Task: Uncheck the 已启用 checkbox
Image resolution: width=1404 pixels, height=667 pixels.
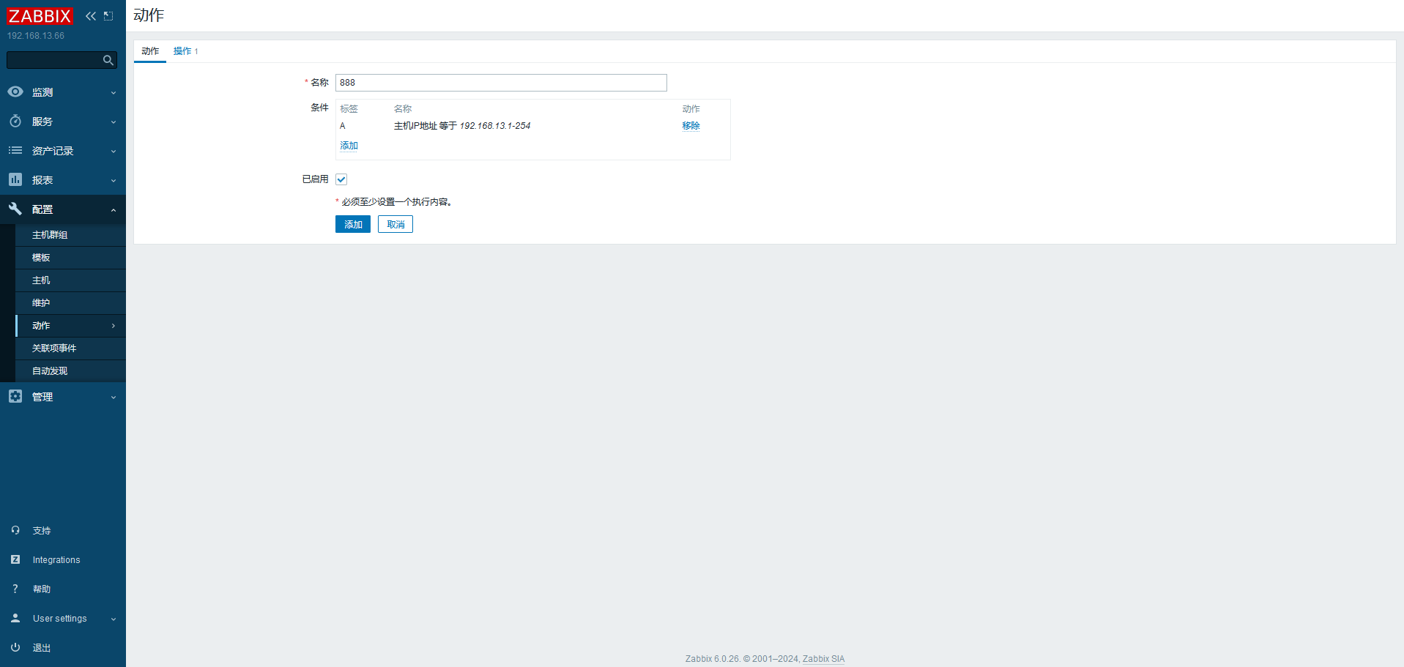Action: pos(341,179)
